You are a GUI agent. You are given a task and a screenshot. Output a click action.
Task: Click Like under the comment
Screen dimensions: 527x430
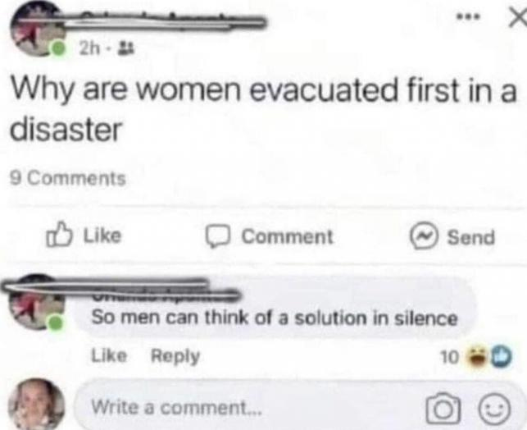click(109, 355)
